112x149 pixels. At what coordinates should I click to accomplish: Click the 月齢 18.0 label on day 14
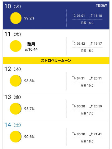(x=87, y=141)
